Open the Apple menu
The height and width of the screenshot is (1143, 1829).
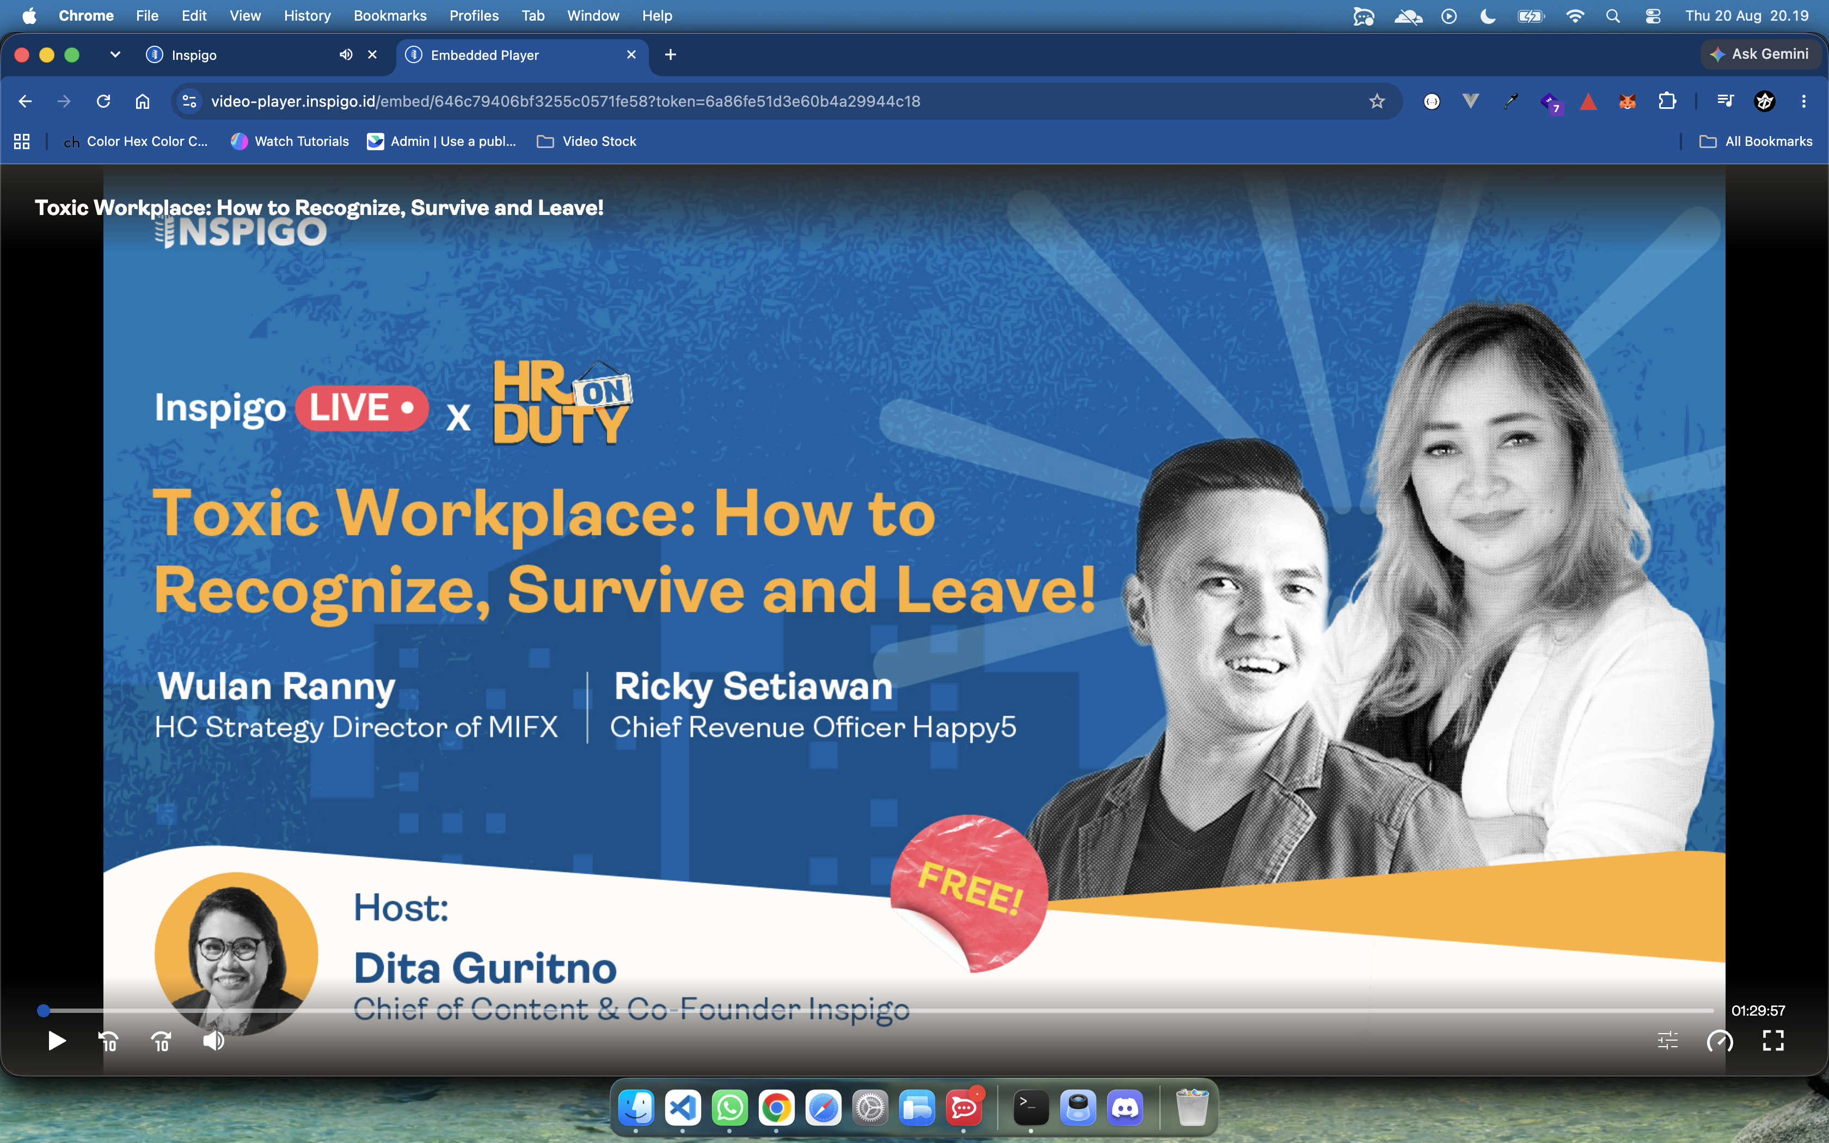point(29,16)
